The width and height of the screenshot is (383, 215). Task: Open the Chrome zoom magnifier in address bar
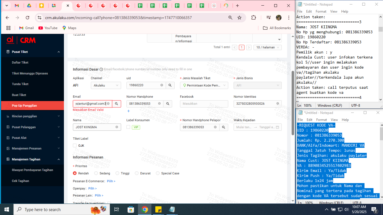[x=230, y=18]
